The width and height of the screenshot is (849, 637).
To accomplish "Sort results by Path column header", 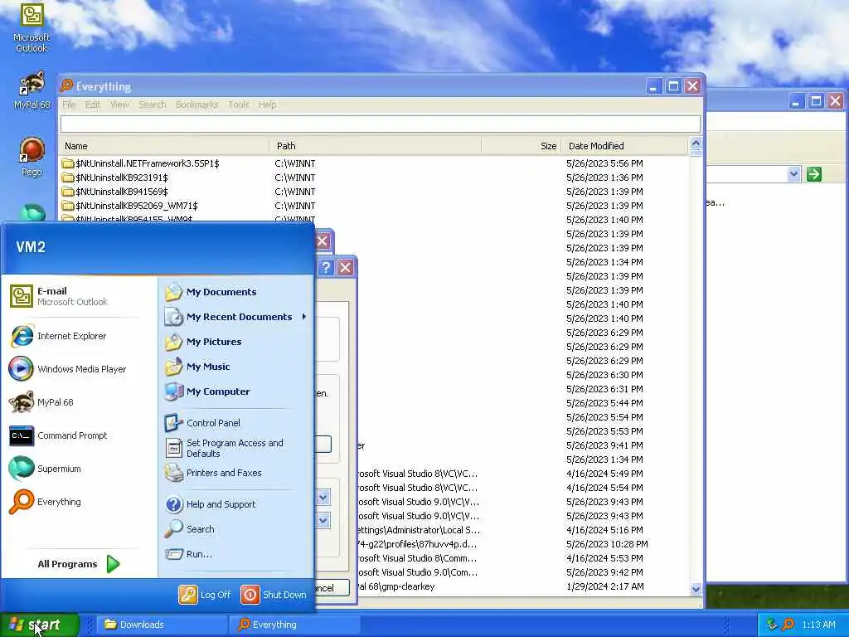I will pos(376,146).
